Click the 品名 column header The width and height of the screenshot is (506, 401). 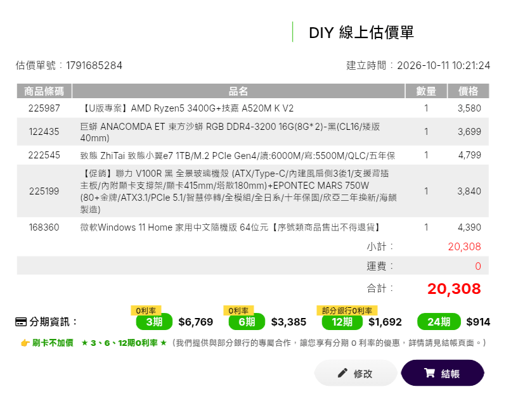click(x=238, y=91)
